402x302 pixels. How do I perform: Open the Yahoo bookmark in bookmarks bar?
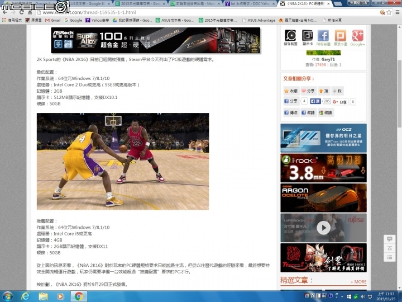(x=97, y=20)
